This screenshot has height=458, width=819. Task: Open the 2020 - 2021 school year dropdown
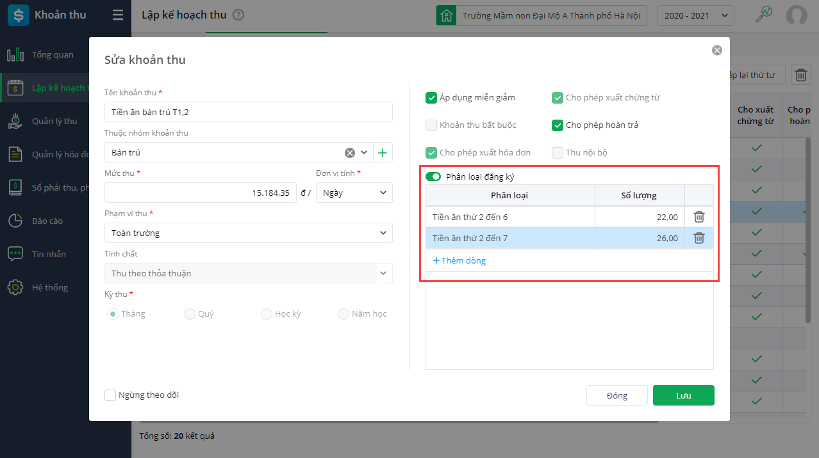point(696,15)
